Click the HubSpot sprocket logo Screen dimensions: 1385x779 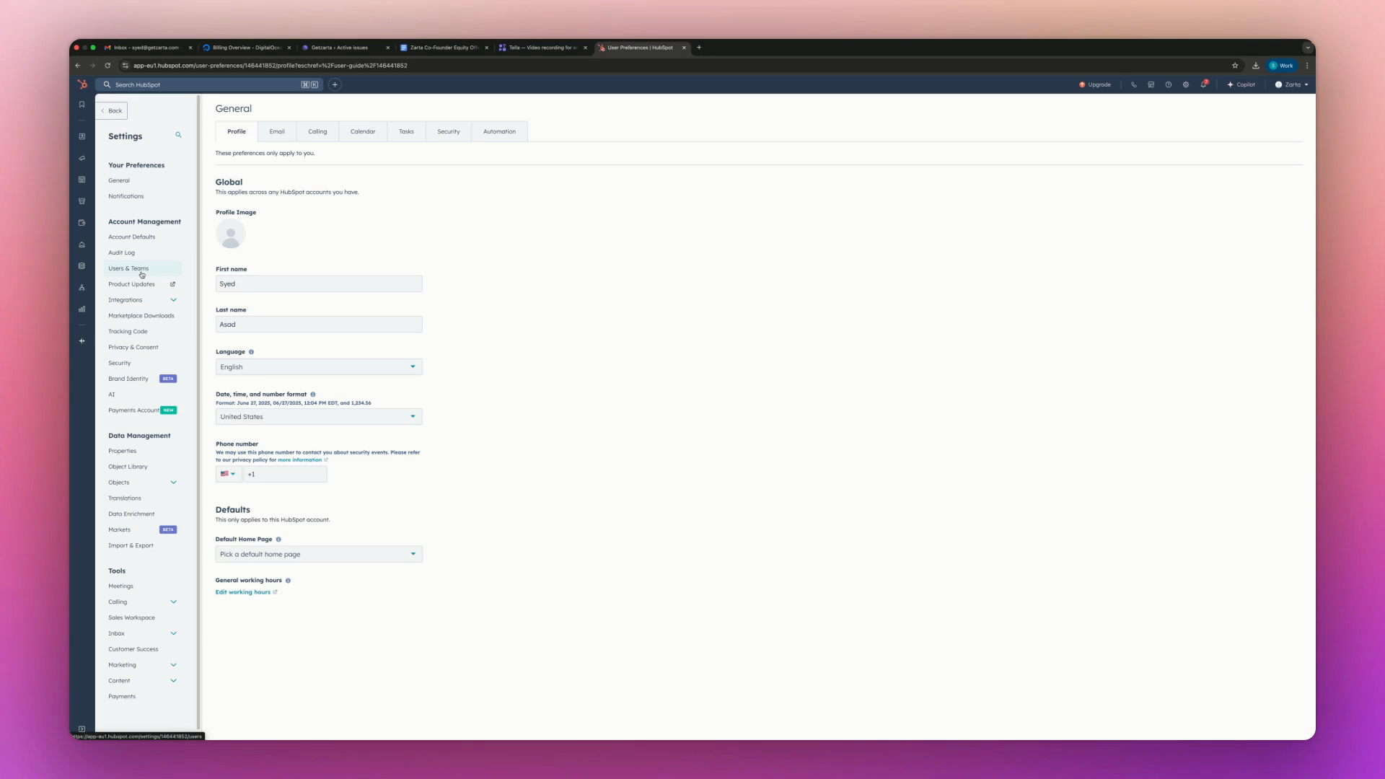(82, 84)
